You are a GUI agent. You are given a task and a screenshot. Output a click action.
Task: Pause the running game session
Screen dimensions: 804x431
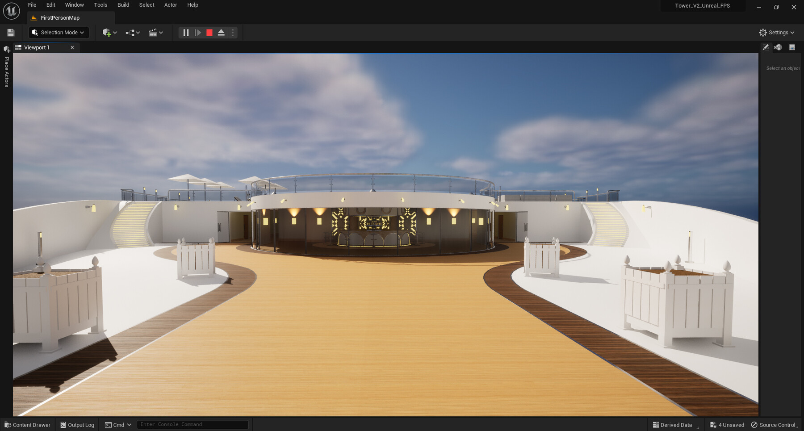[x=186, y=32]
